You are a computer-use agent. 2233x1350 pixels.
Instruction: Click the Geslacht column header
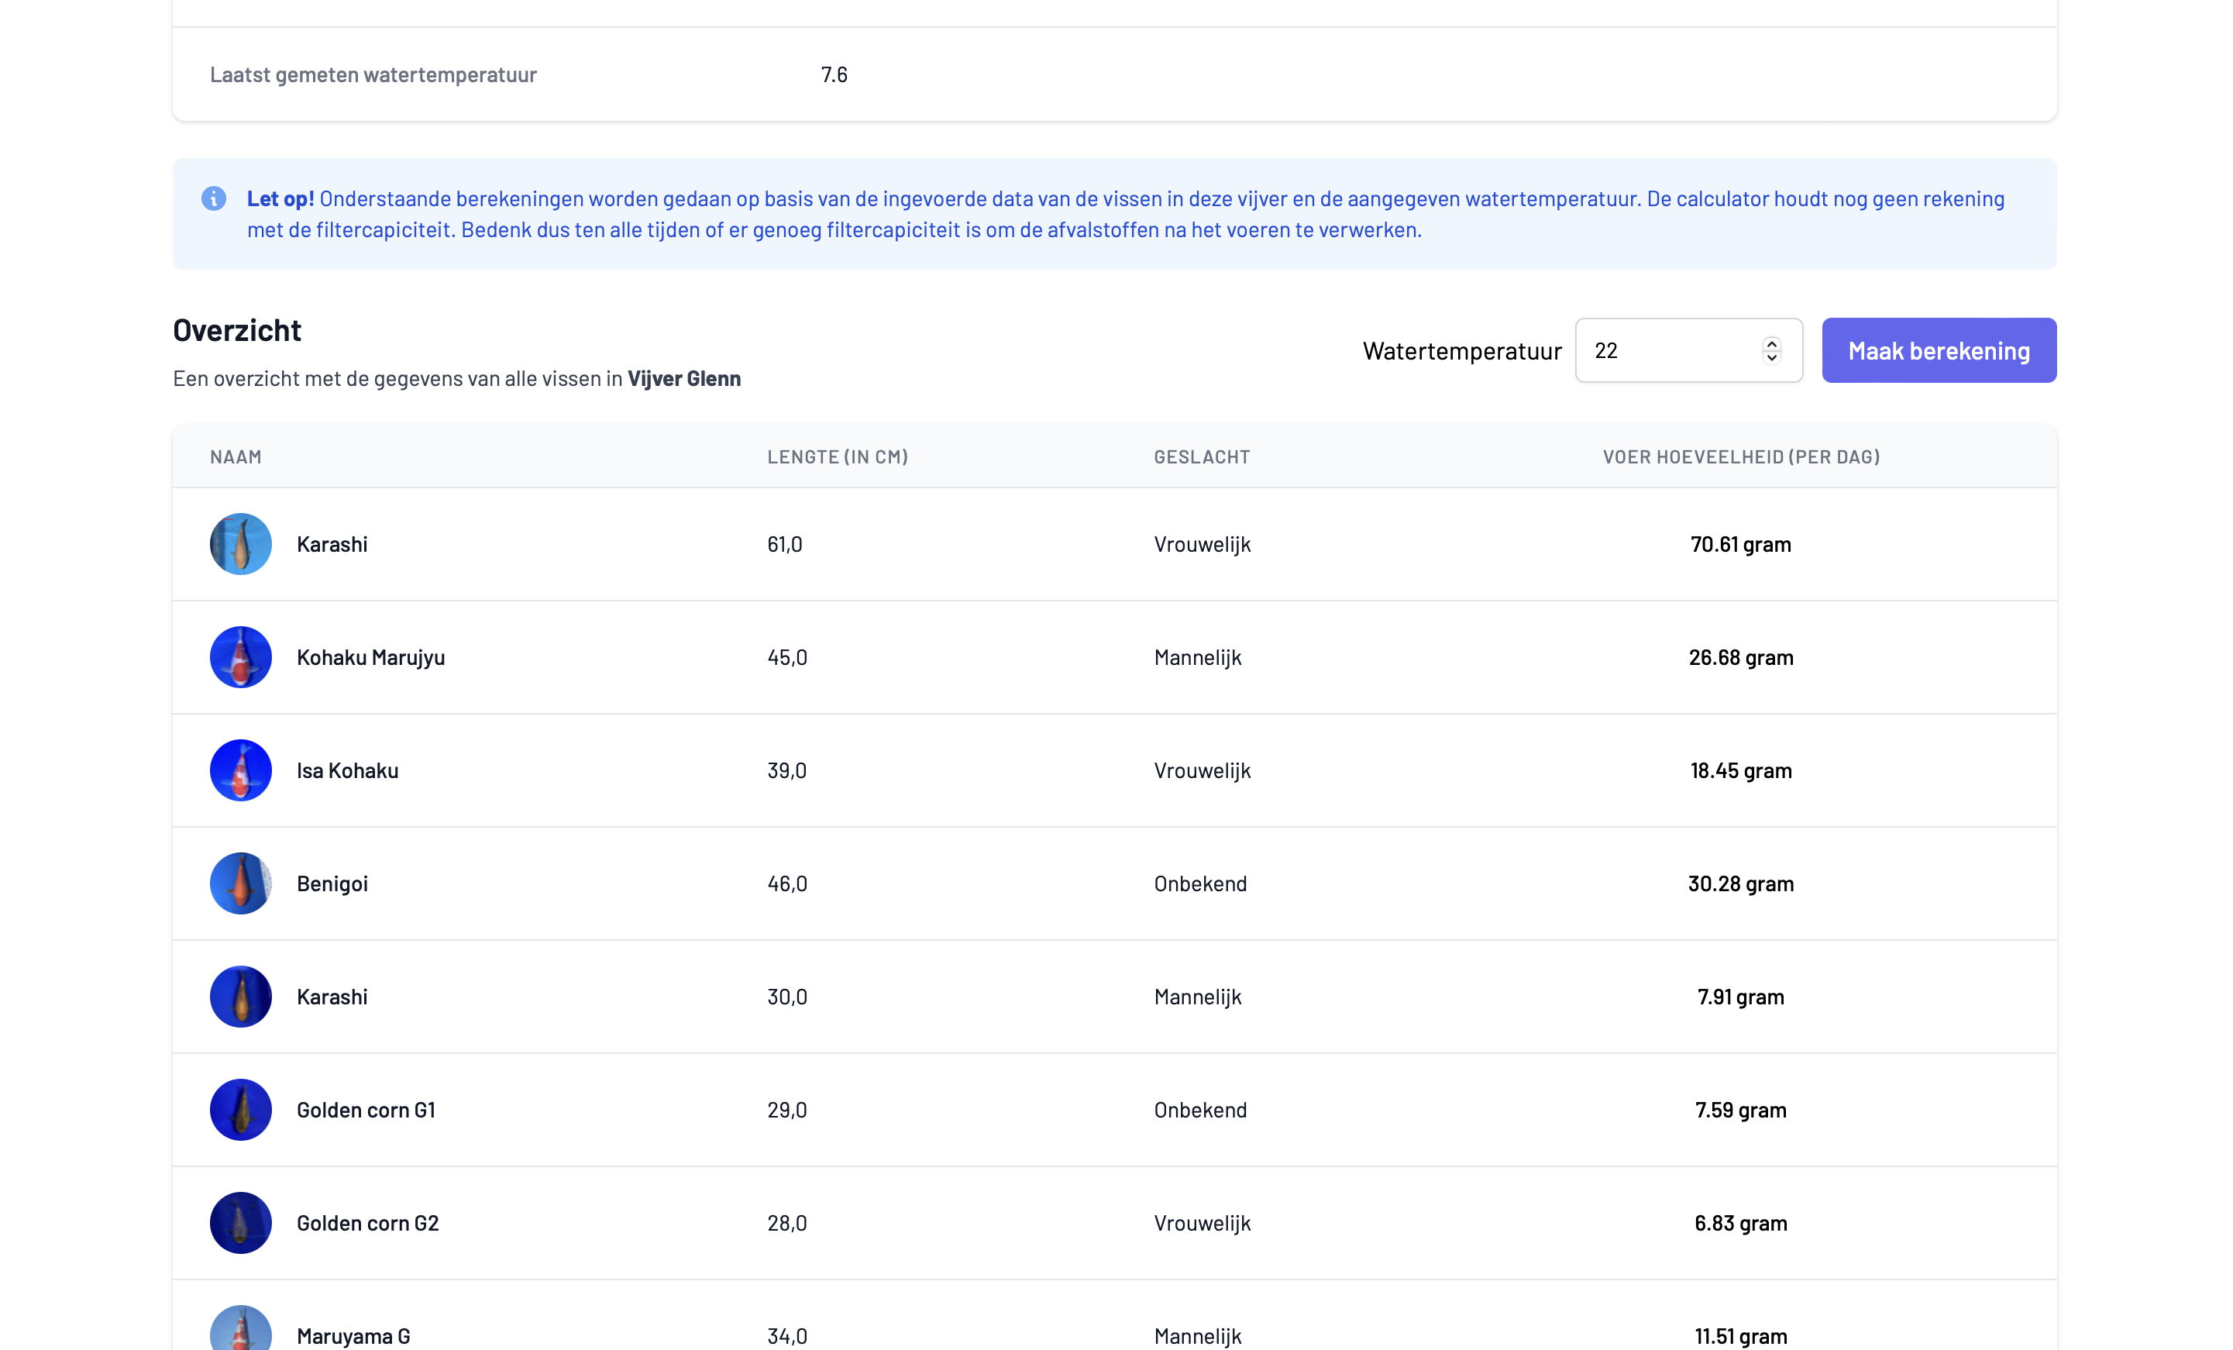pyautogui.click(x=1202, y=457)
